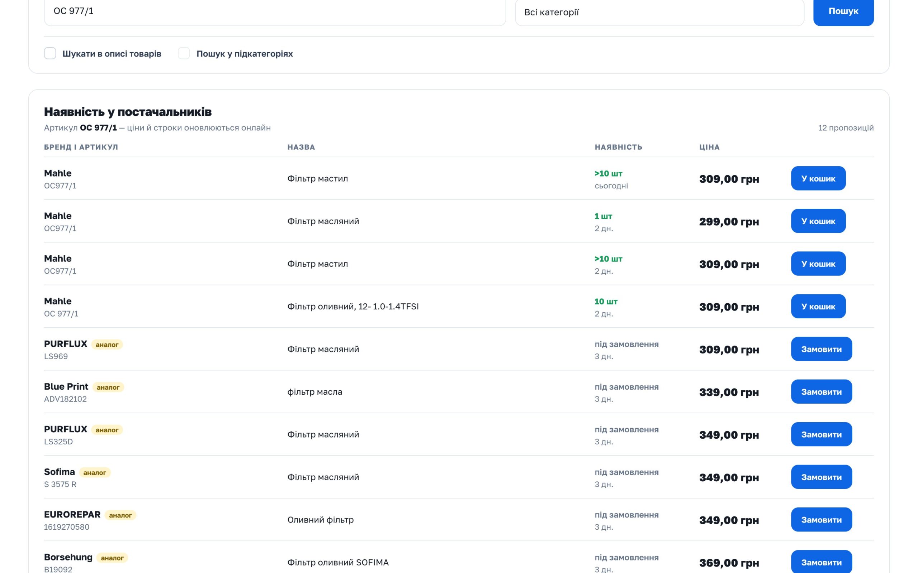Viewport: 918px width, 573px height.
Task: Click the '1 шт' availability value
Action: [x=603, y=216]
